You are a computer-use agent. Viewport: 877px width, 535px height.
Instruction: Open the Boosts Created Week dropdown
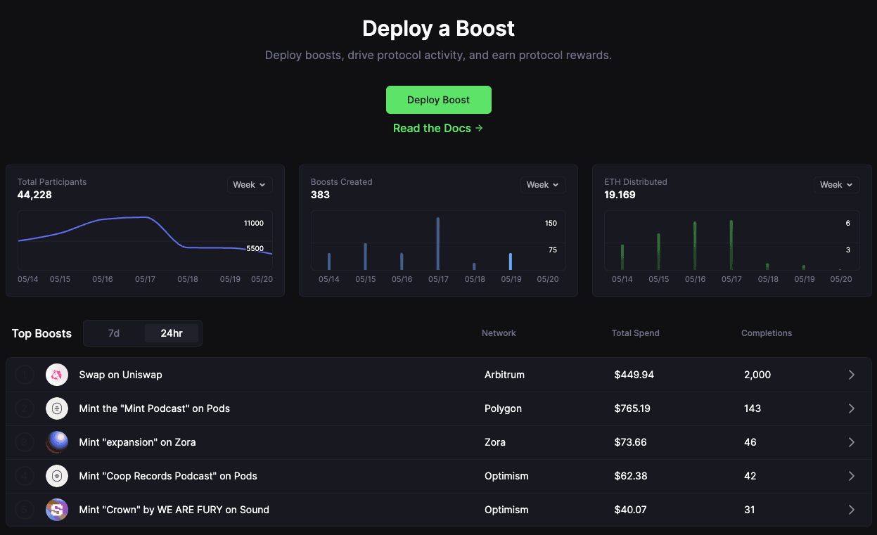(543, 185)
